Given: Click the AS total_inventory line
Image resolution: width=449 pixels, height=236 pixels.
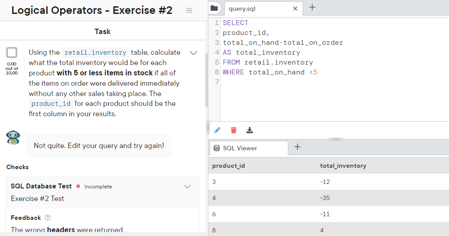Looking at the screenshot, I should click(x=261, y=52).
